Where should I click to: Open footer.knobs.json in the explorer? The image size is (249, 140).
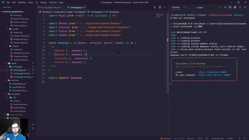click(21, 19)
